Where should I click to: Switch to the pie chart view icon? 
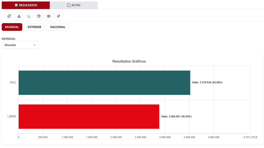click(39, 16)
